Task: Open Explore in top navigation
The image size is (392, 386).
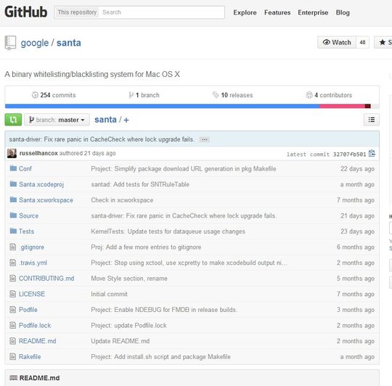Action: 245,12
